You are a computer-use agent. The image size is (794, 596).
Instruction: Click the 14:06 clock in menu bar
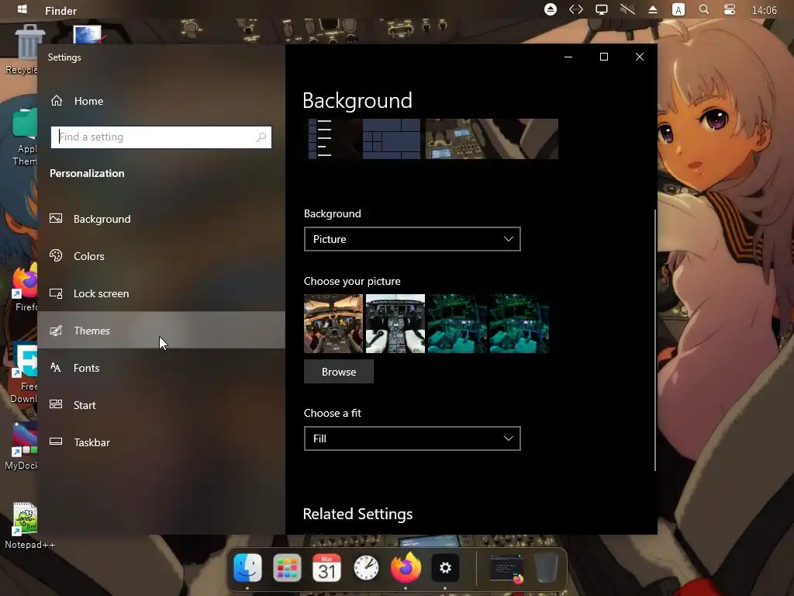[764, 10]
